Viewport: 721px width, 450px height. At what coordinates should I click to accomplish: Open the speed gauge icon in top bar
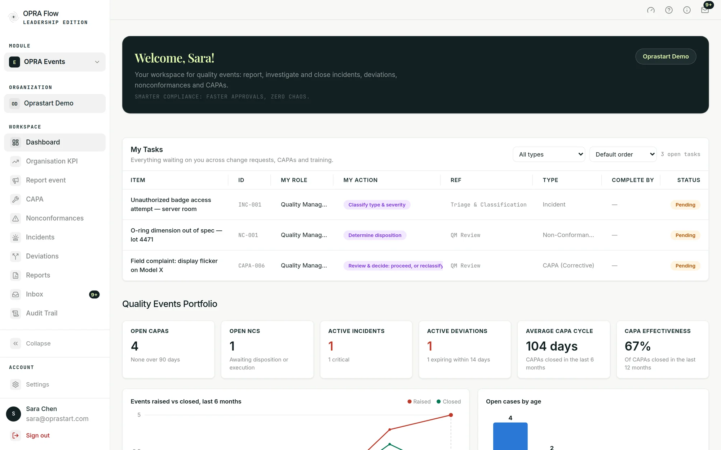click(x=651, y=10)
